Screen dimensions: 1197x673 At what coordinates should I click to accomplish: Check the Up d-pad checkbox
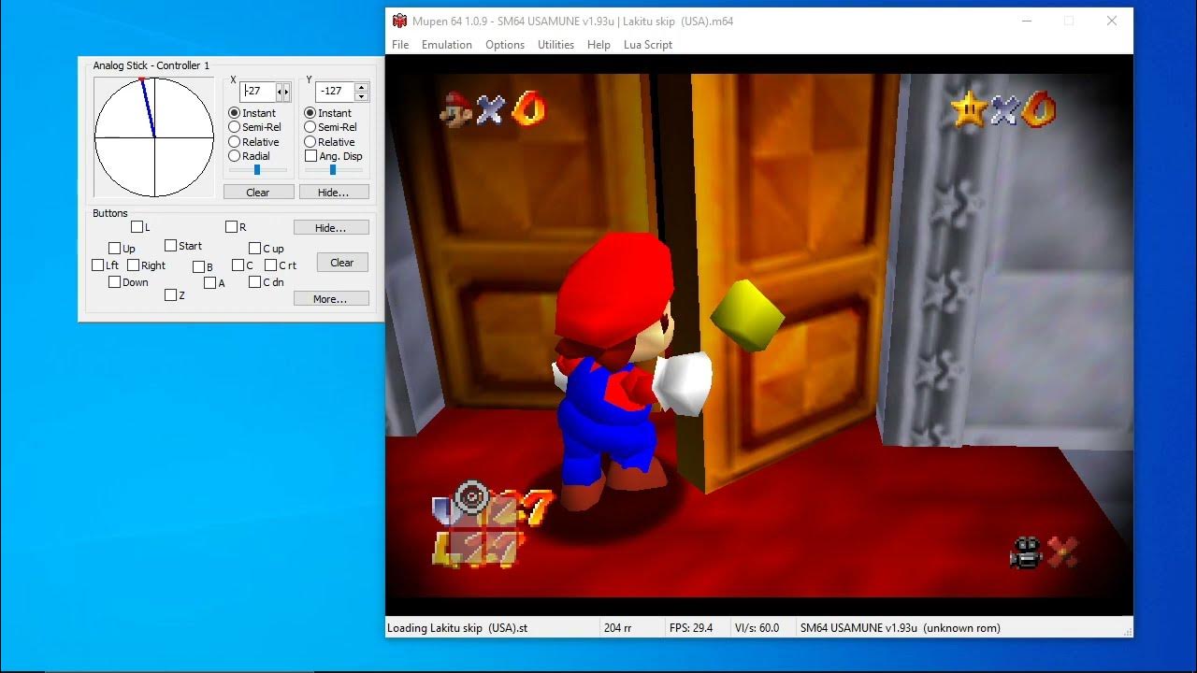coord(115,249)
